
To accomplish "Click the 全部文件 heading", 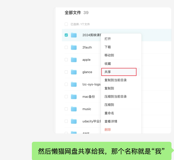I will point(73,13).
